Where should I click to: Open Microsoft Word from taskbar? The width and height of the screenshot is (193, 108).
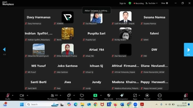pos(122,104)
